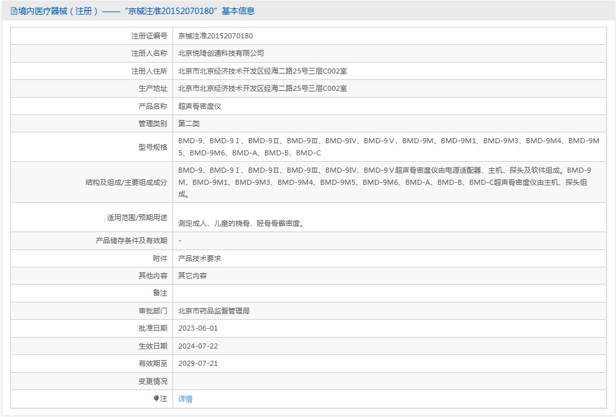The height and width of the screenshot is (417, 616).
Task: Click the 批准日期 label
Action: (x=153, y=328)
